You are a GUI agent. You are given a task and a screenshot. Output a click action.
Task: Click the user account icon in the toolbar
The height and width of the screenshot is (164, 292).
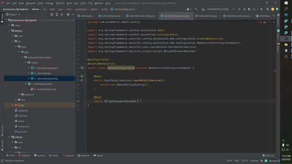[x=188, y=9]
